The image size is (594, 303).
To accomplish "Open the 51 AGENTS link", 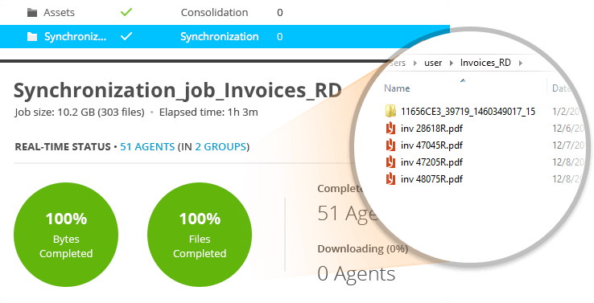I will (147, 147).
